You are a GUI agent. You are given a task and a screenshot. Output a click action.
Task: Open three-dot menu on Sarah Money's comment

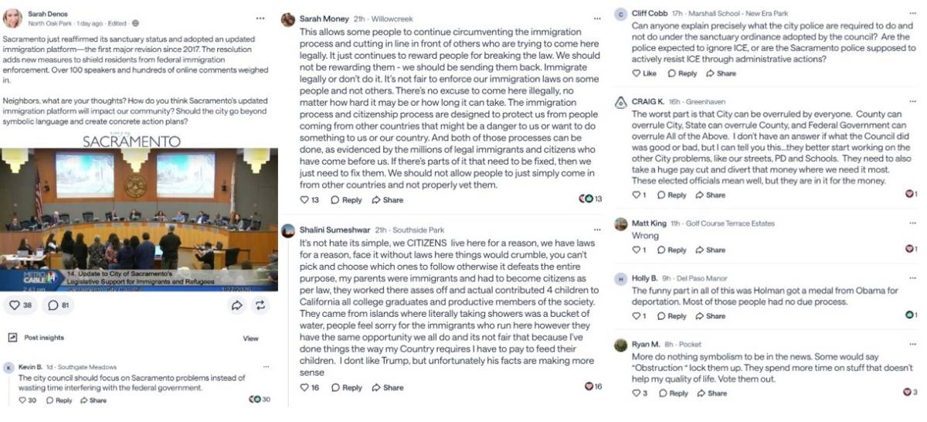coord(596,18)
